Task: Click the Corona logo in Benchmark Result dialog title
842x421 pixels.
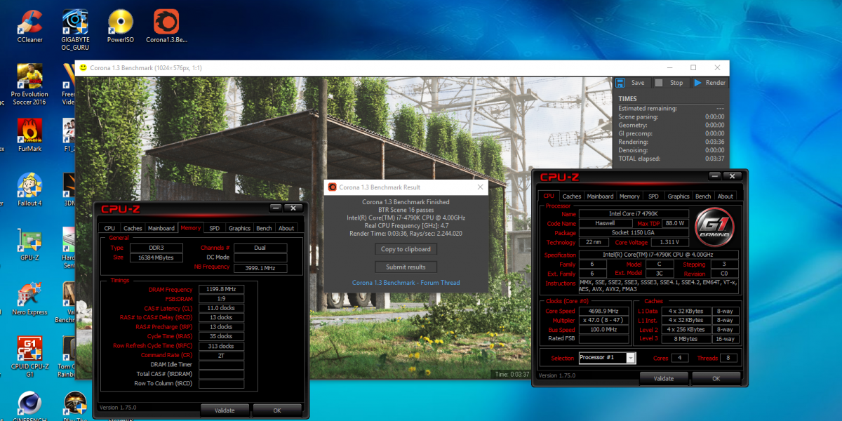Action: 333,187
